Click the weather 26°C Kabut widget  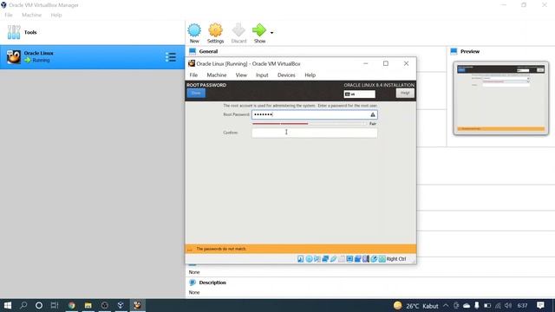pos(416,306)
